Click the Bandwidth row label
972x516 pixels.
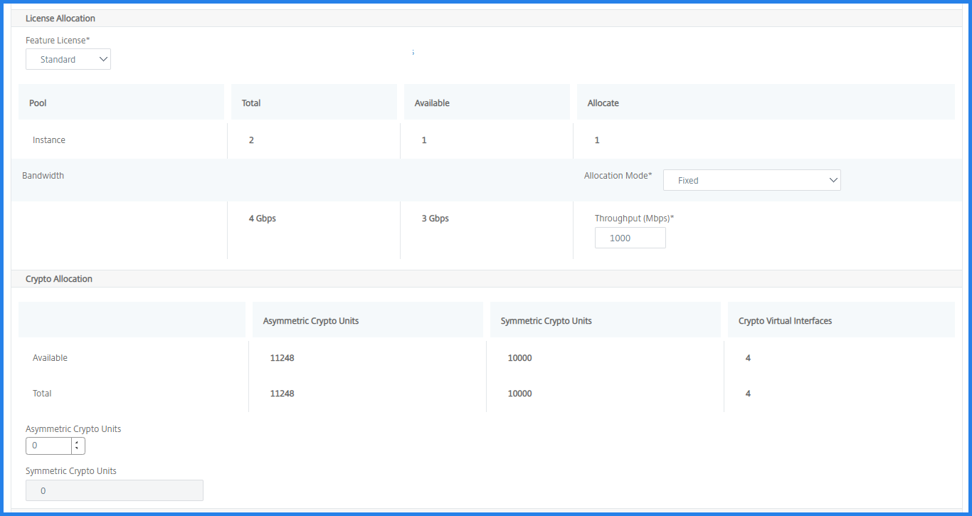43,175
